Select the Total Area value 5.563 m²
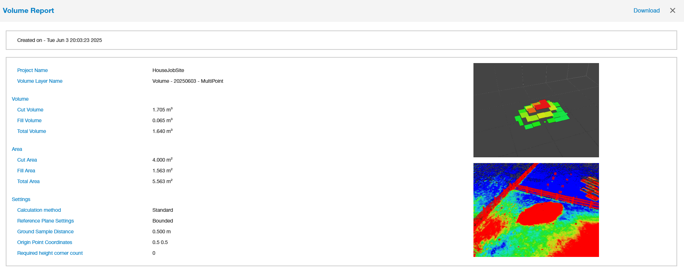Image resolution: width=684 pixels, height=277 pixels. point(162,181)
